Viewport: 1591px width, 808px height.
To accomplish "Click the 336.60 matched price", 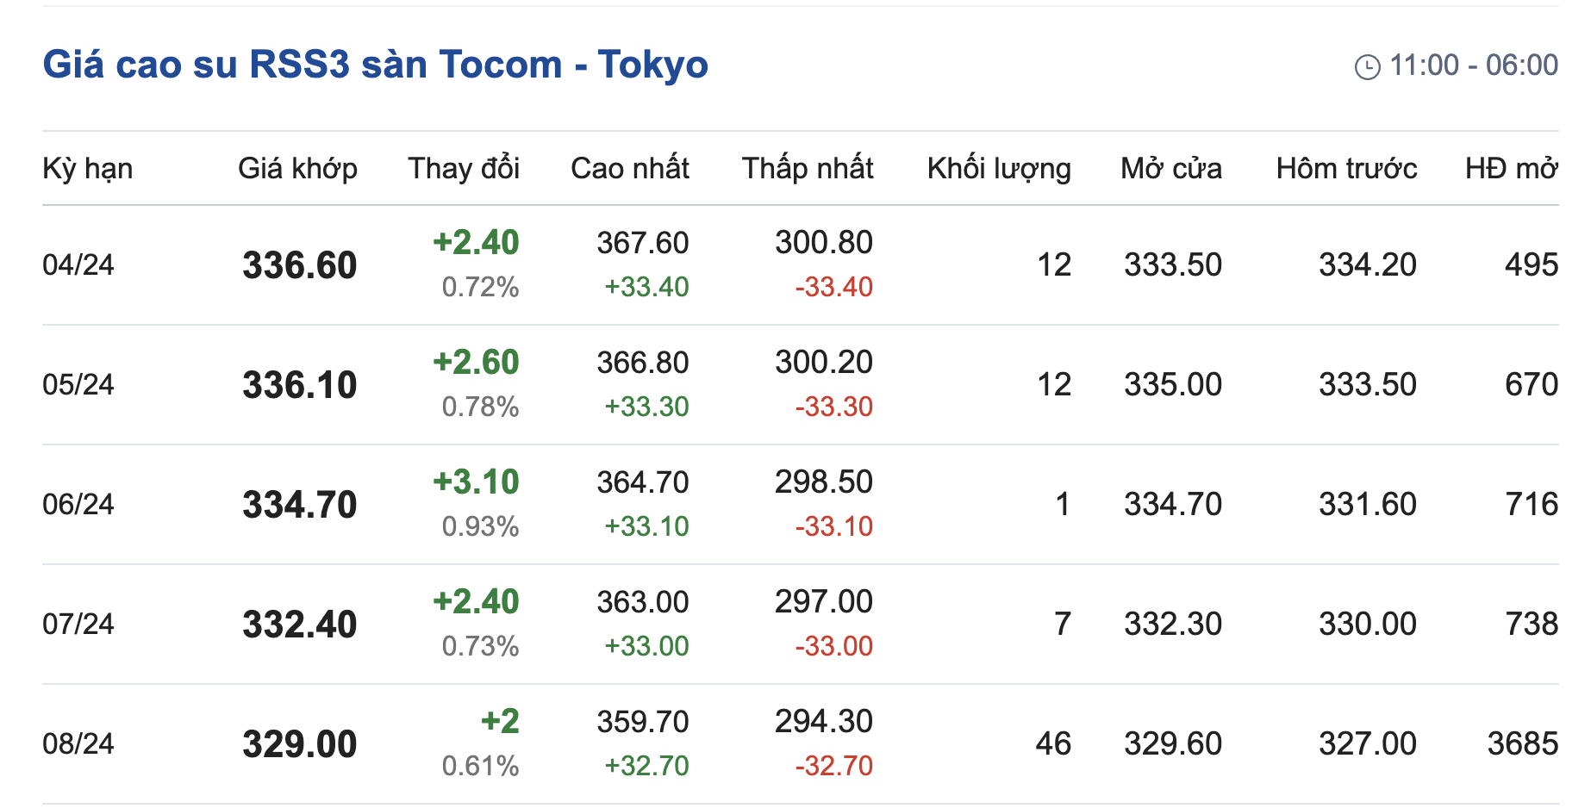I will (299, 265).
